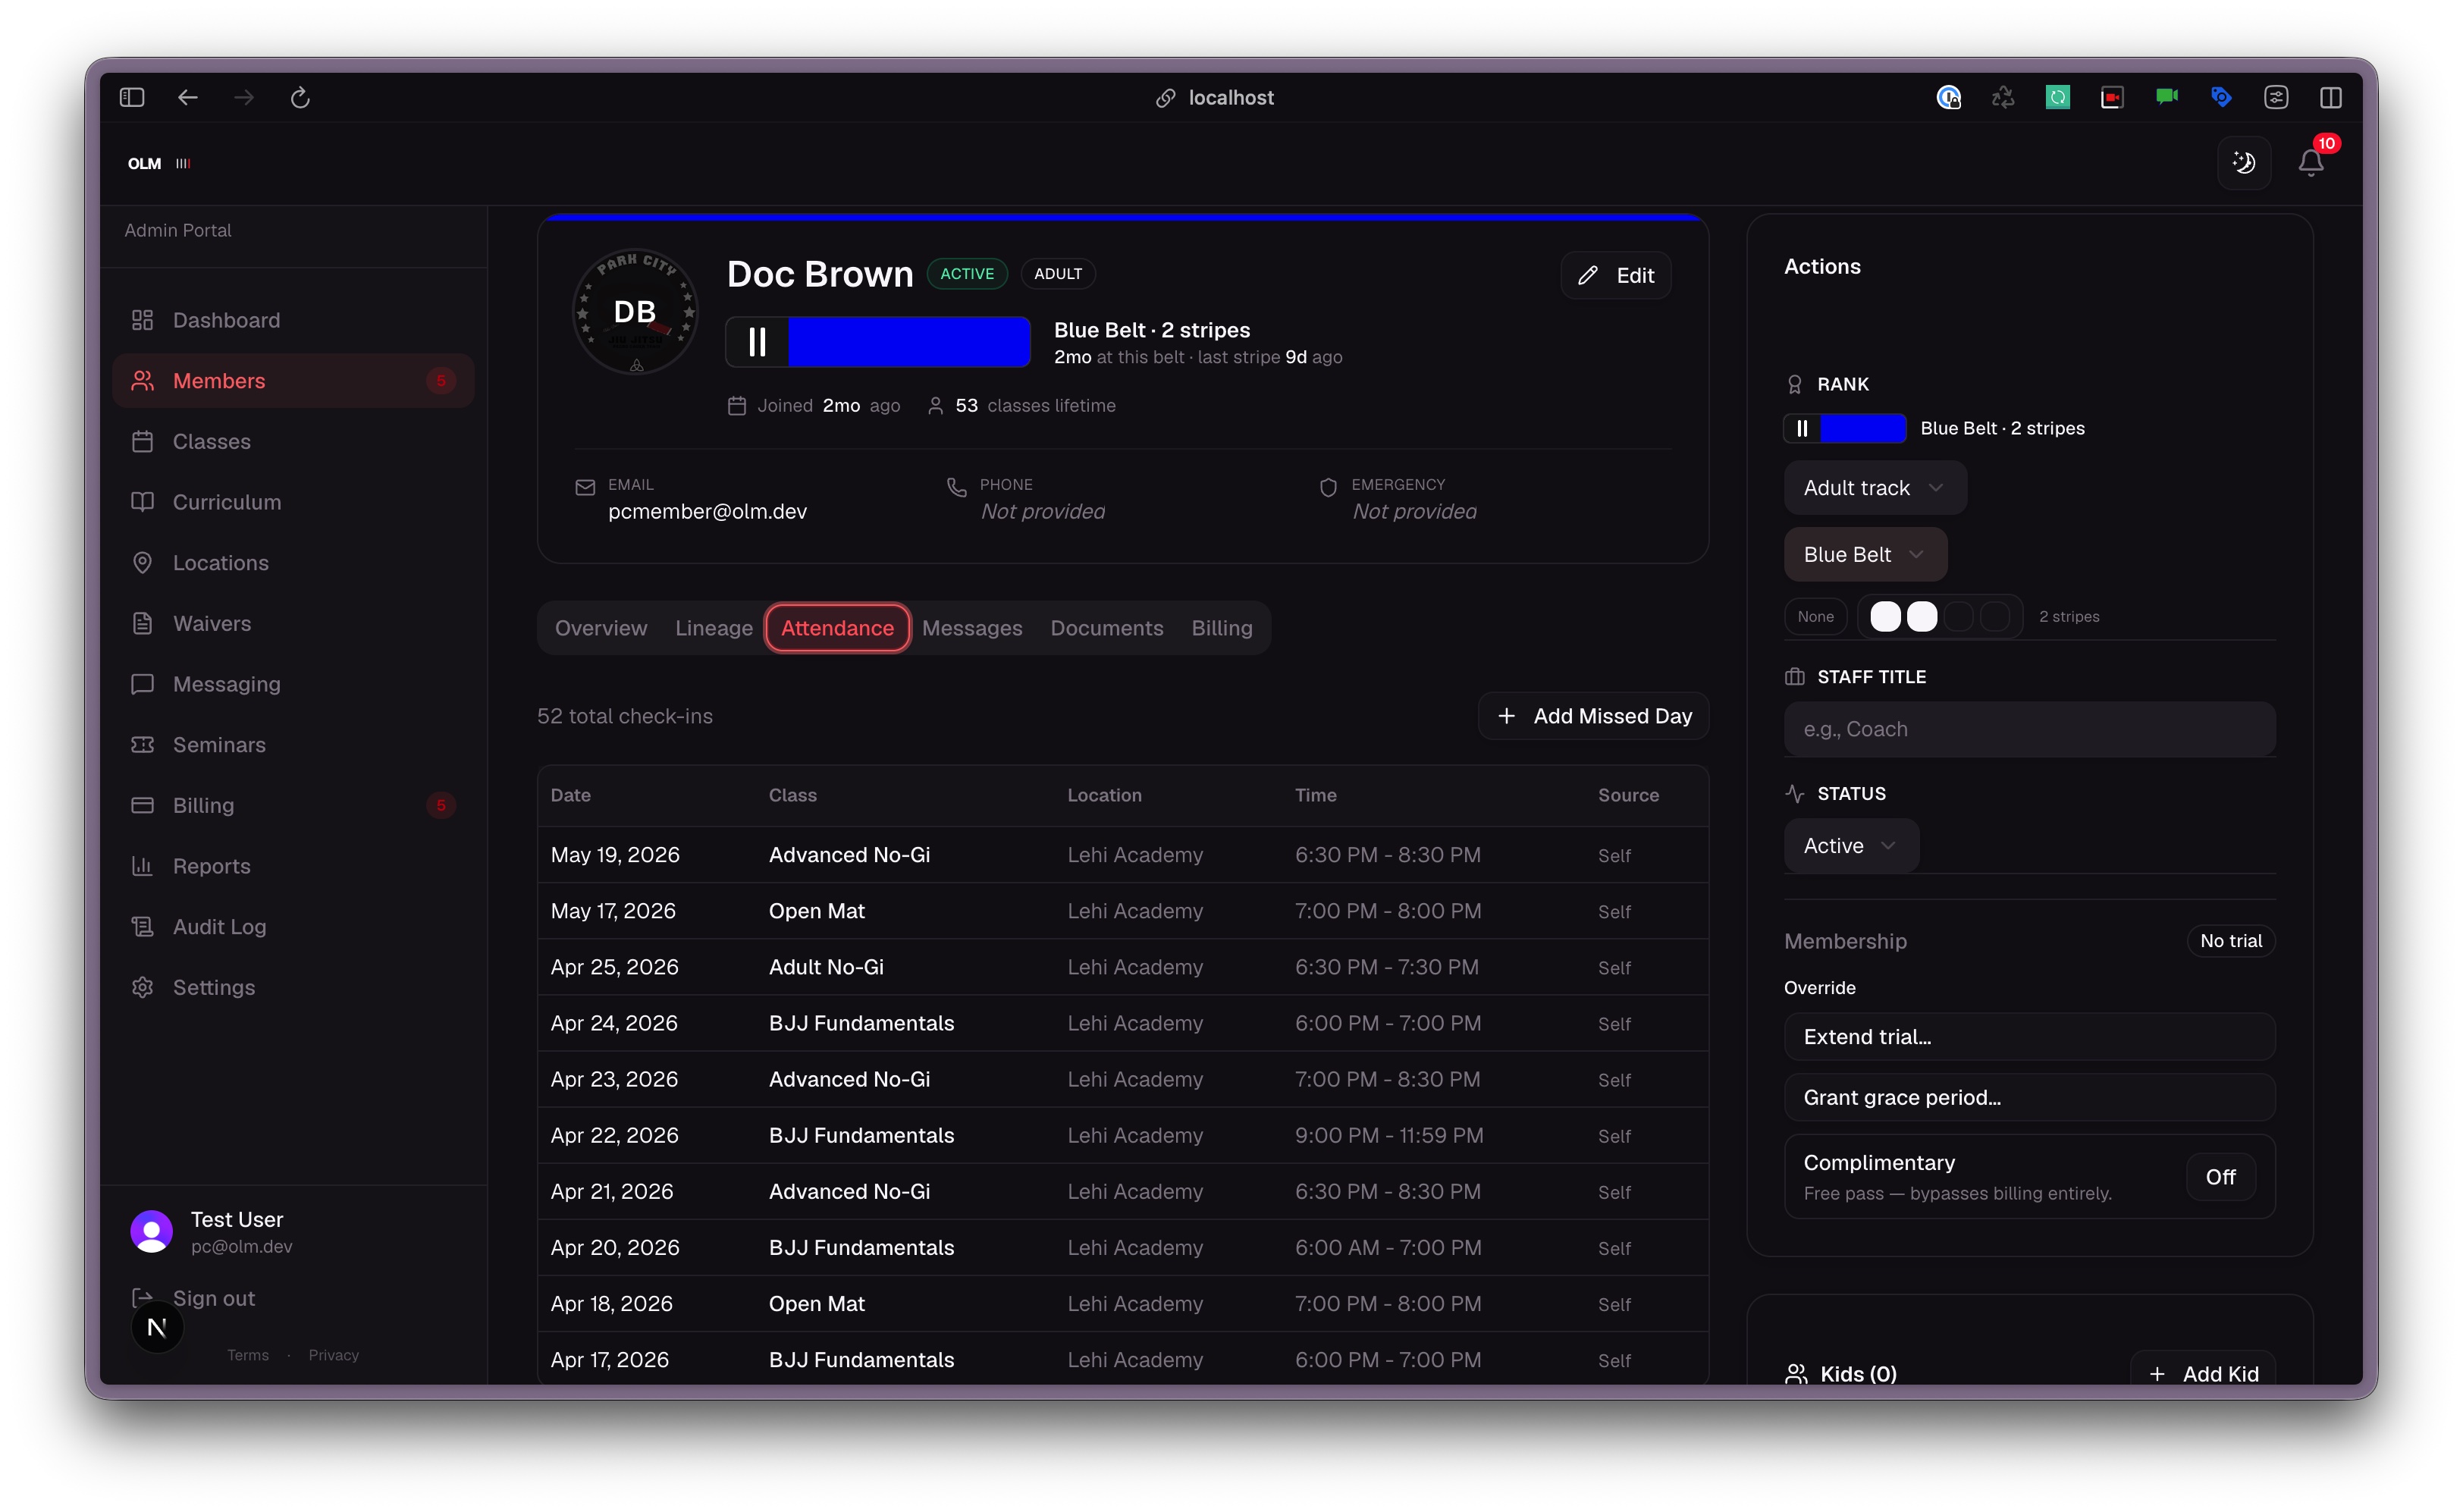Open the Extend trial… override option
This screenshot has width=2463, height=1512.
coord(2029,1037)
